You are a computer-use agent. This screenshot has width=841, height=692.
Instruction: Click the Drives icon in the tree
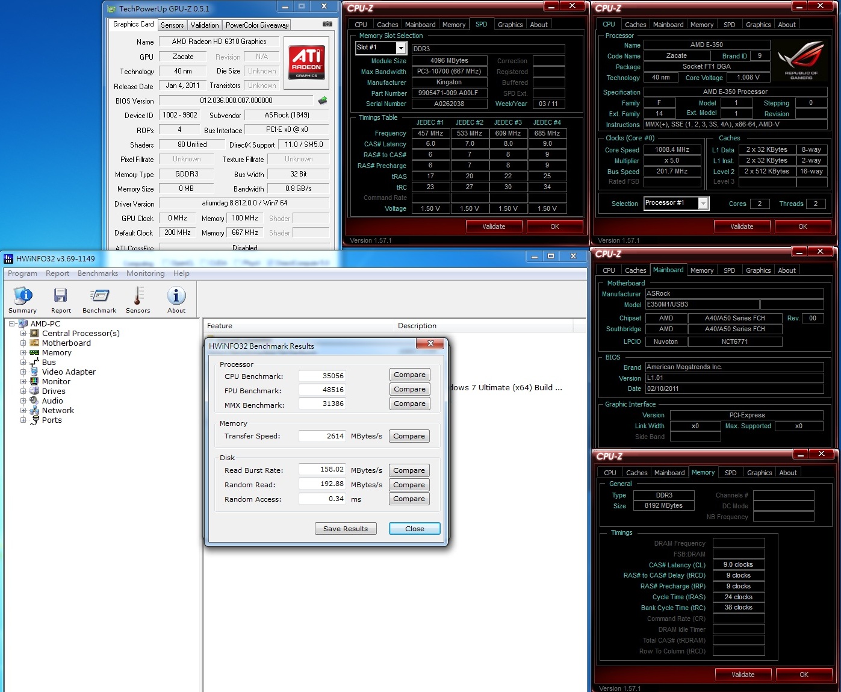pyautogui.click(x=34, y=391)
